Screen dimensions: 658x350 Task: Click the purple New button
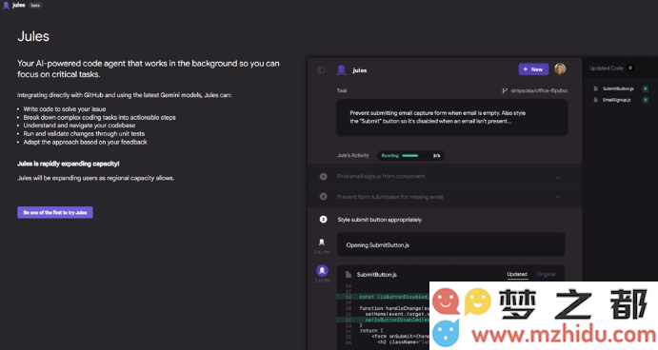click(533, 69)
